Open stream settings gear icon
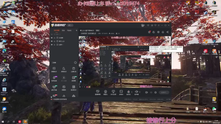The width and height of the screenshot is (221, 124). point(156,92)
